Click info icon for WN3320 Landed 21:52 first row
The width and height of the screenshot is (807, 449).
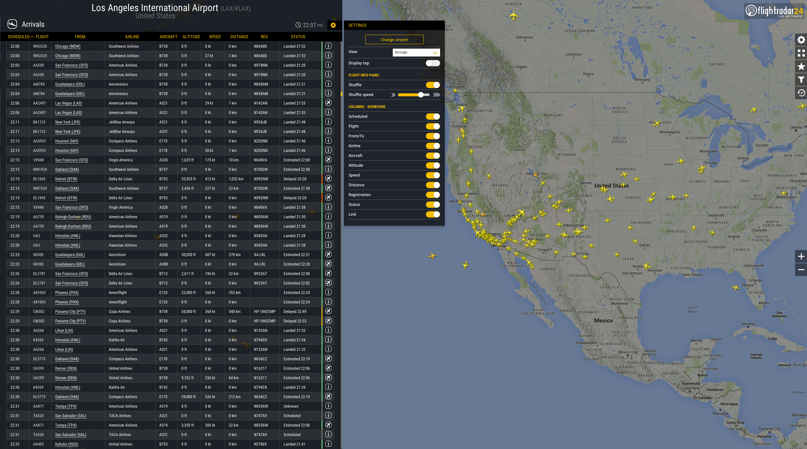coord(328,46)
